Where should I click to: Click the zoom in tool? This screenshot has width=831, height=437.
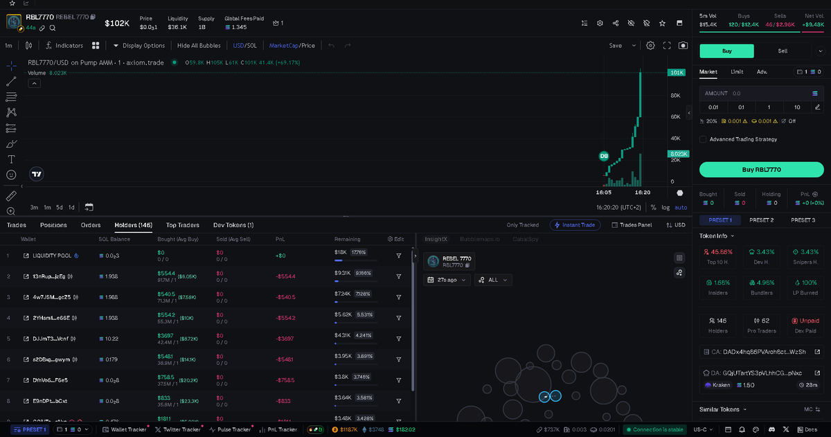click(11, 211)
